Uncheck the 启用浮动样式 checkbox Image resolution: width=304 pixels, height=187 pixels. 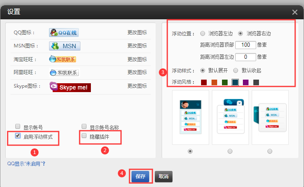tap(18, 136)
